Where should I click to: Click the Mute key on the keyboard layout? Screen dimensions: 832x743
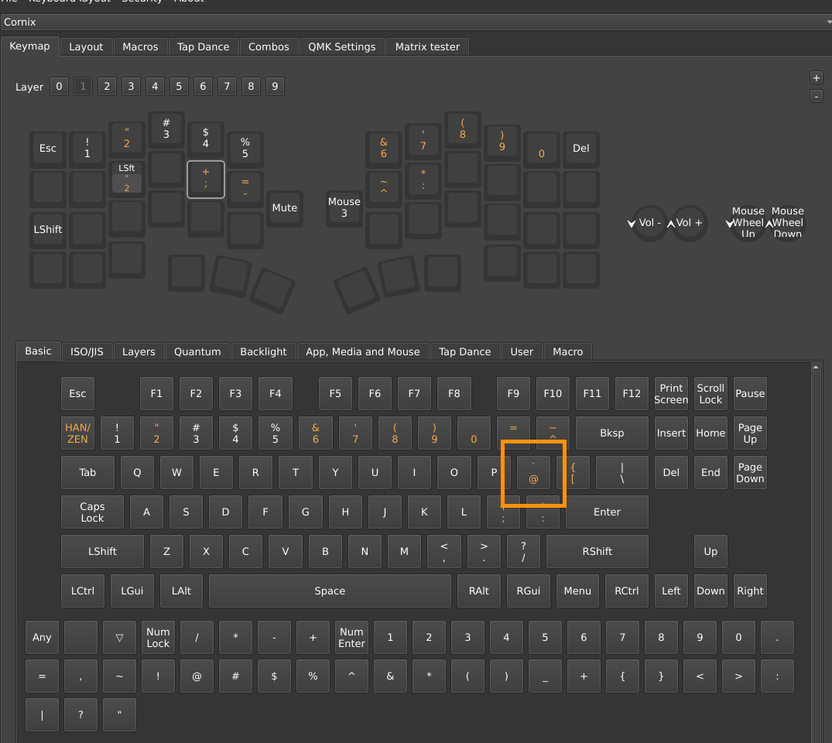tap(285, 208)
